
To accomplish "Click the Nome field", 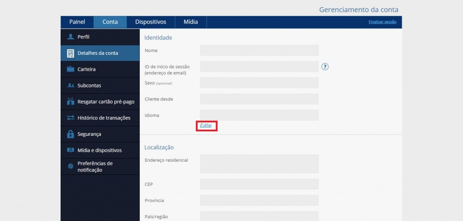I will (259, 50).
